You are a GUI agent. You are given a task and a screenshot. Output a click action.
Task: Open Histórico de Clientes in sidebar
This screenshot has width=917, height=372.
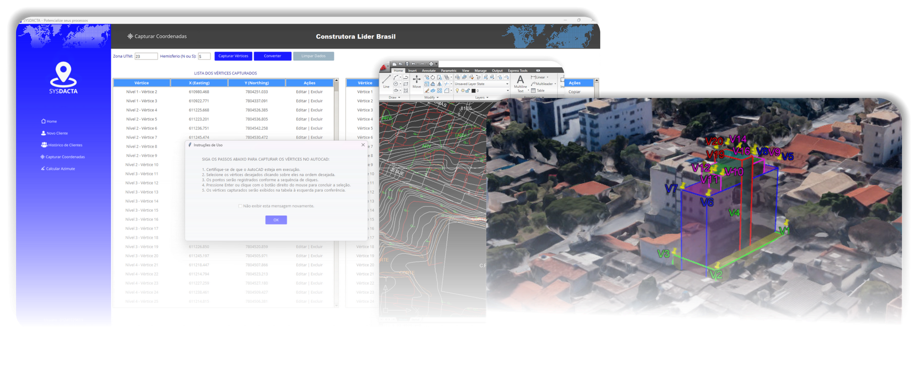(62, 145)
